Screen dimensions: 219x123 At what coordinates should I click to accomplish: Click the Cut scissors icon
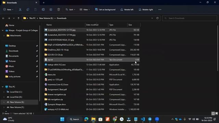[x=20, y=10]
